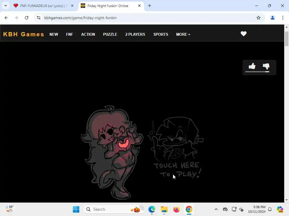The width and height of the screenshot is (289, 216).
Task: Open Chrome three-dot menu
Action: 283,18
